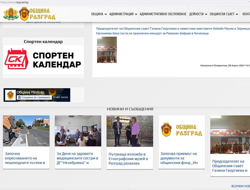
Task: Open Започва приемът на документи news link
Action: pyautogui.click(x=179, y=158)
